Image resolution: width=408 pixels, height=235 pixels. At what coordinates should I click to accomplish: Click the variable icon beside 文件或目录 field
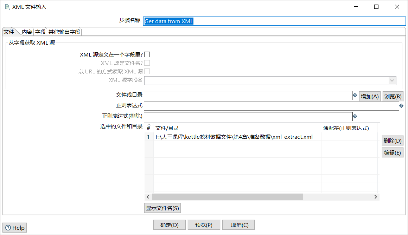pyautogui.click(x=355, y=96)
